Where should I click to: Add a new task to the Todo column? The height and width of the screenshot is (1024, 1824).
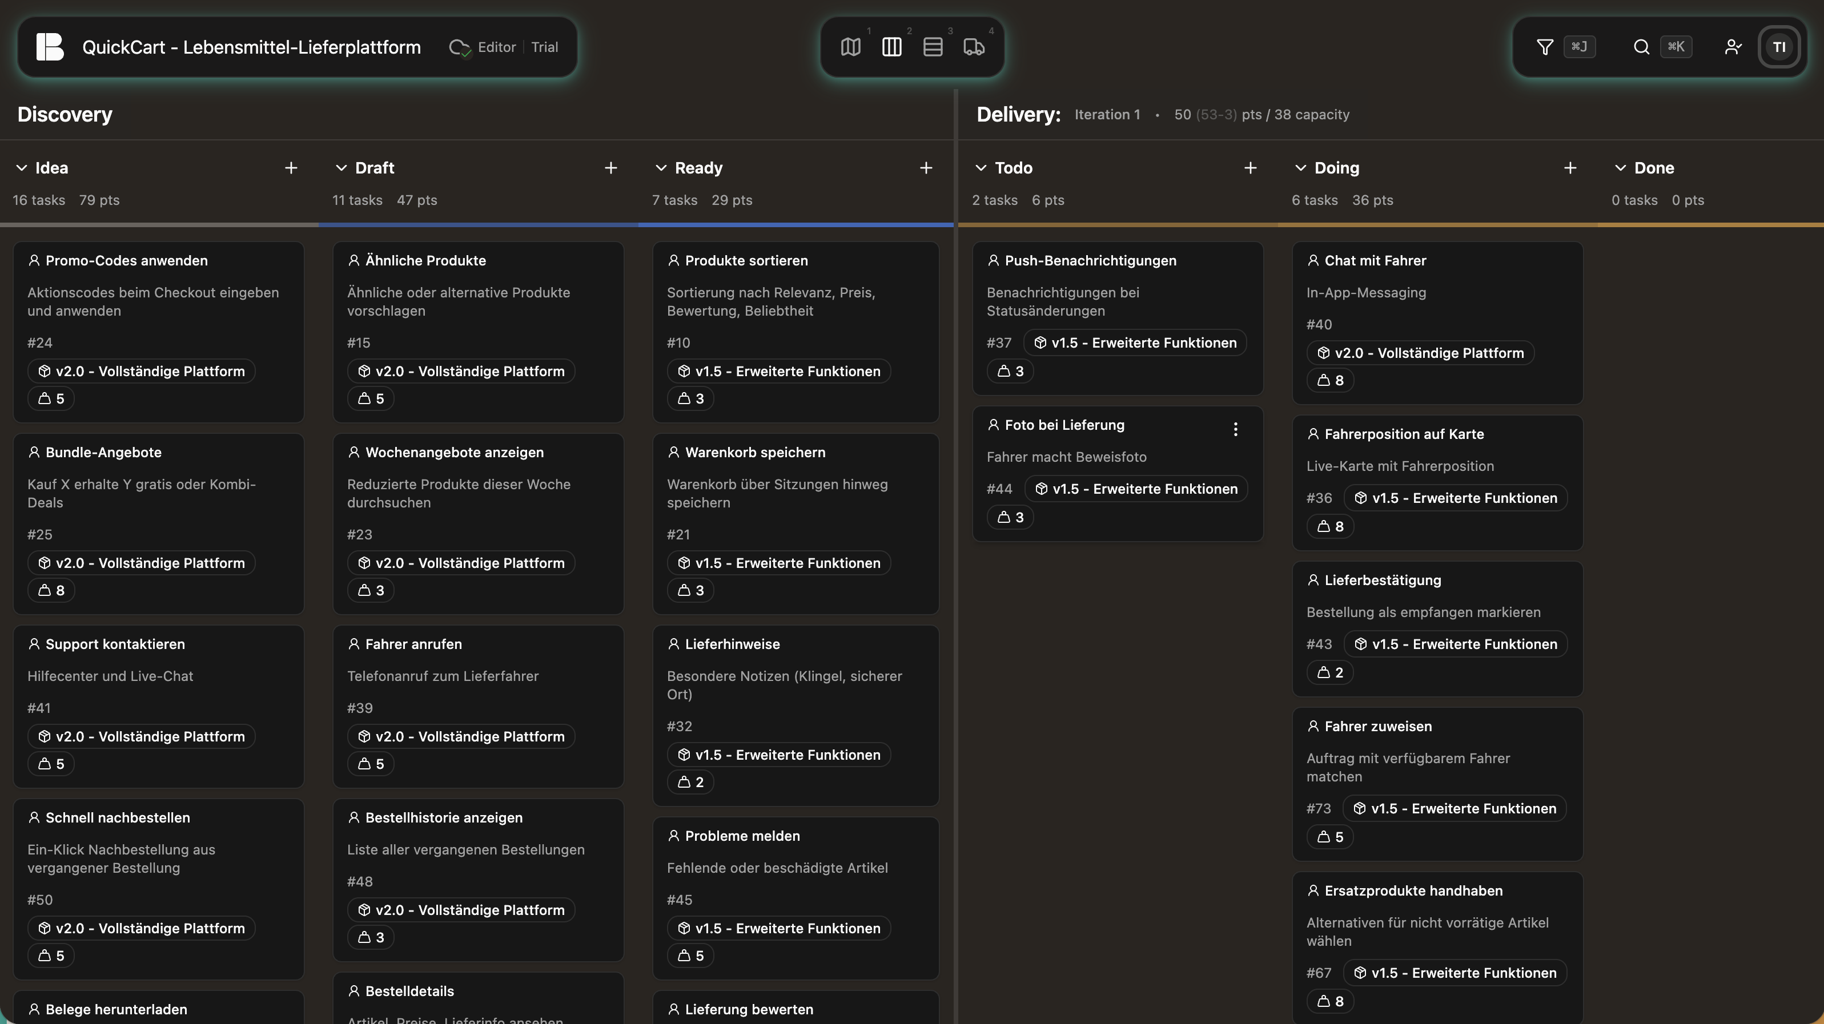pos(1251,168)
